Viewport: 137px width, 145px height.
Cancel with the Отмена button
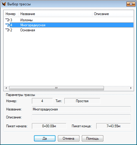(x=68, y=139)
